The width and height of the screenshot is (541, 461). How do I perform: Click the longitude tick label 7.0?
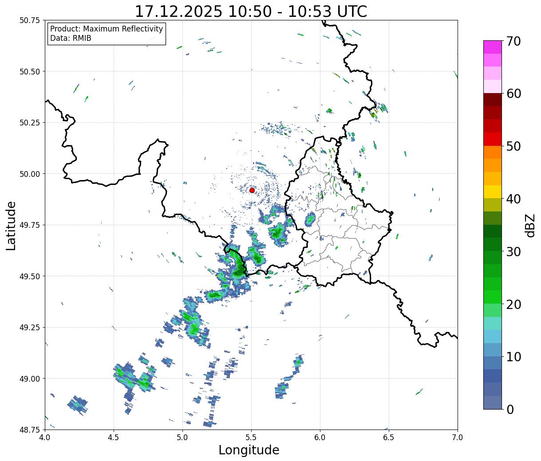pyautogui.click(x=458, y=437)
